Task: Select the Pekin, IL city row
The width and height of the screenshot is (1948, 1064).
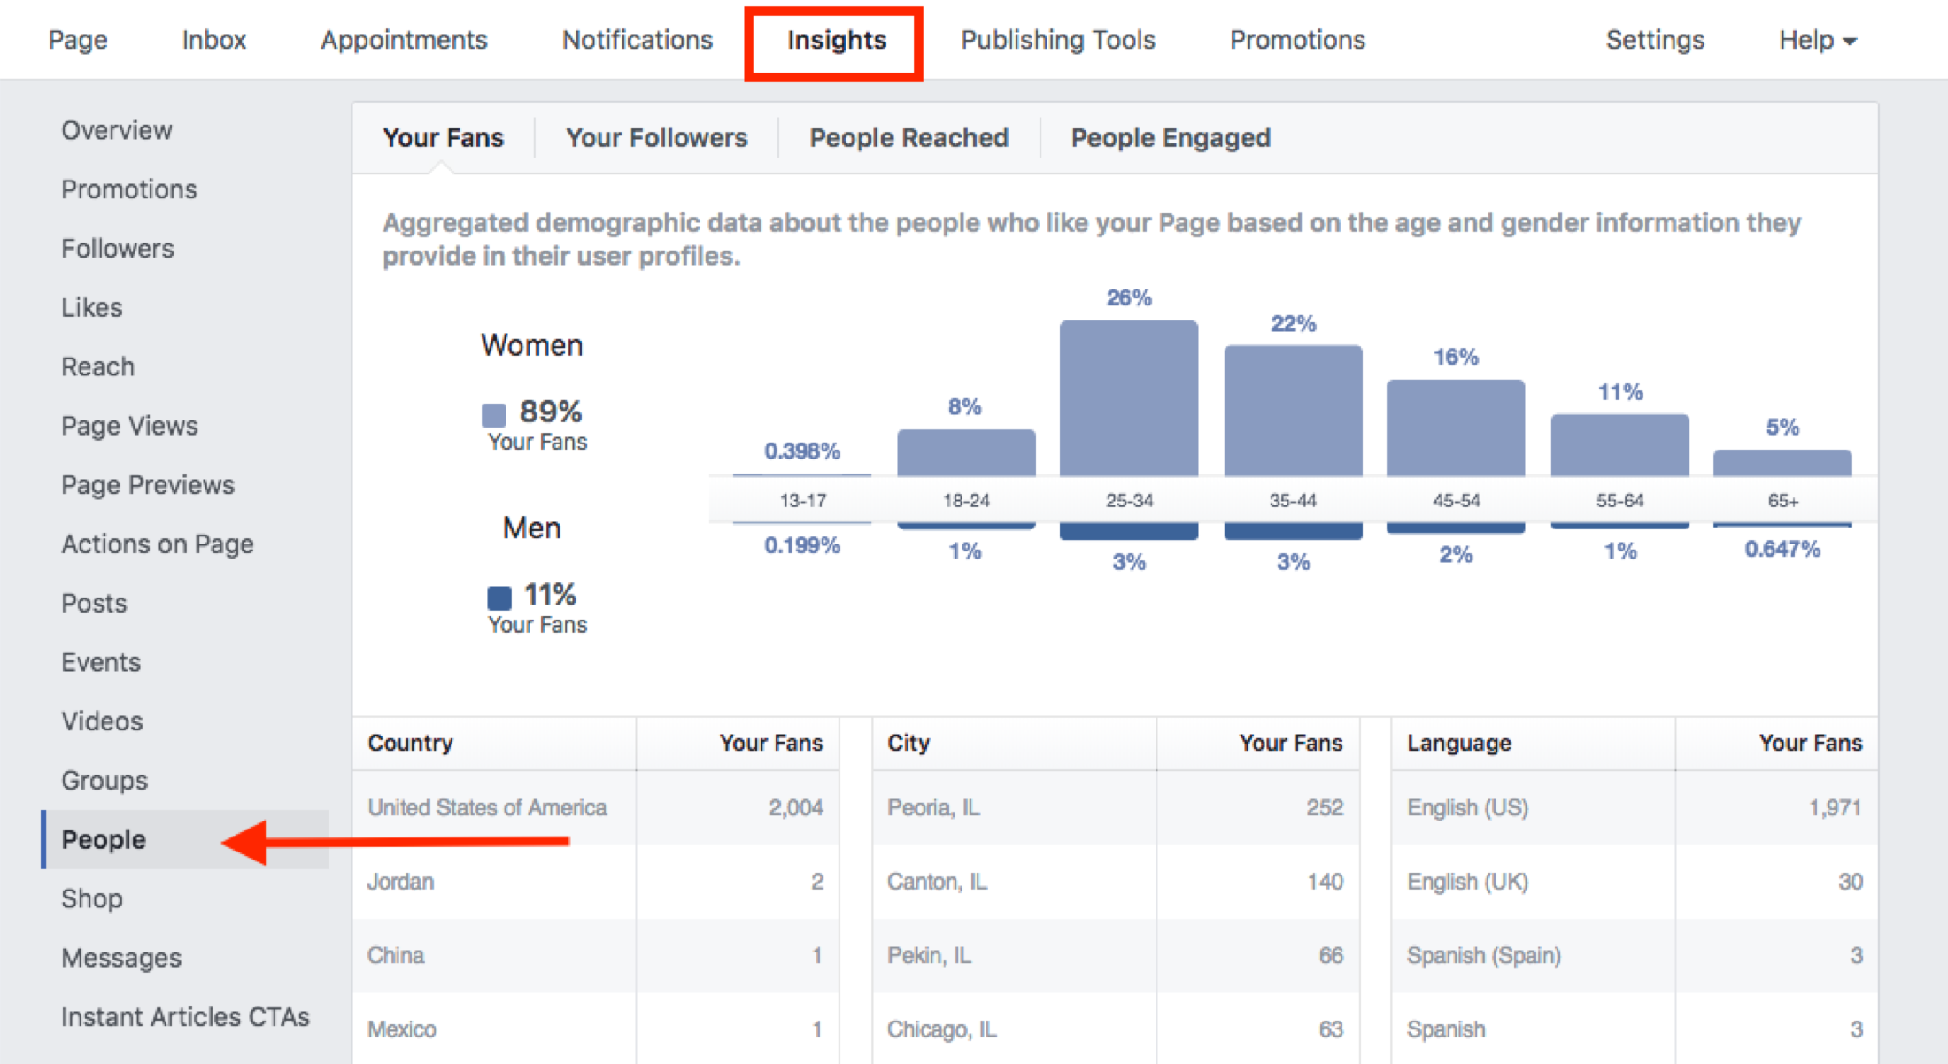Action: click(x=1116, y=955)
